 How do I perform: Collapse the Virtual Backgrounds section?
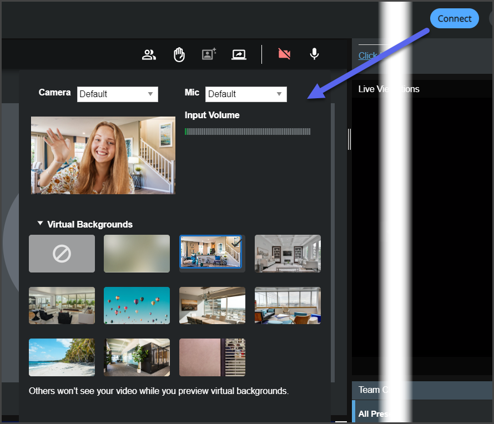coord(40,224)
